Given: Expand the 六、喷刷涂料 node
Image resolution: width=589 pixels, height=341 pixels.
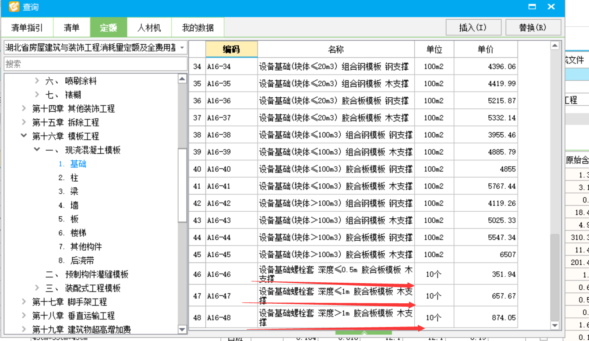Looking at the screenshot, I should (37, 81).
